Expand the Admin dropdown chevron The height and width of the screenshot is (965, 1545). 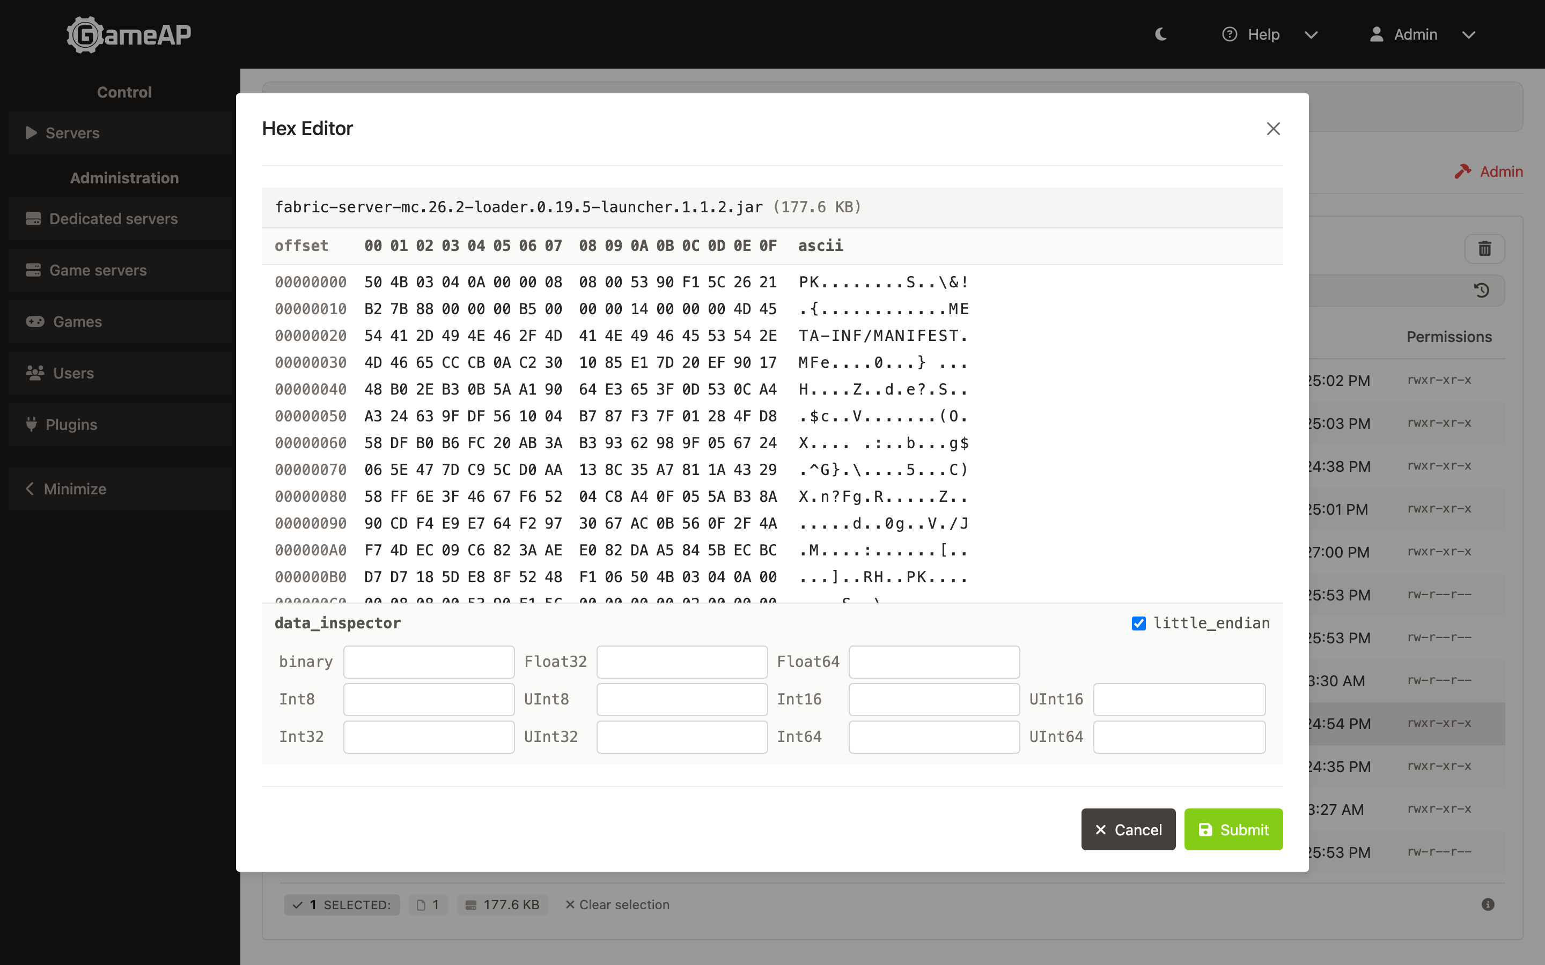1468,35
